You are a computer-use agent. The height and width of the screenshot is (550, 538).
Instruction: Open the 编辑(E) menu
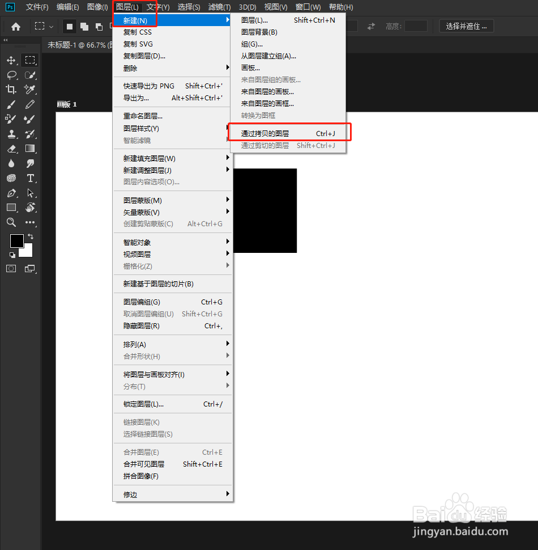click(x=67, y=7)
